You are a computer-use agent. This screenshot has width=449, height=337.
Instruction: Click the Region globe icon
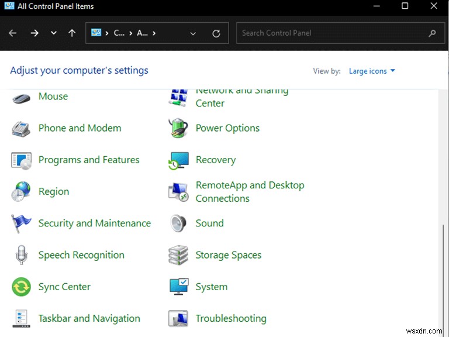[21, 192]
